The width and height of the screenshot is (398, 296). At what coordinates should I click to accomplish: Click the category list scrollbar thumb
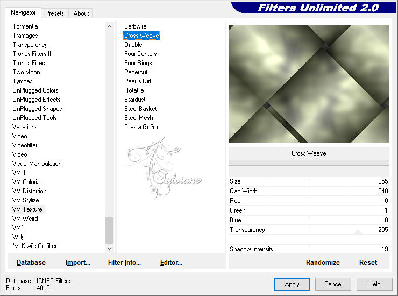point(109,230)
